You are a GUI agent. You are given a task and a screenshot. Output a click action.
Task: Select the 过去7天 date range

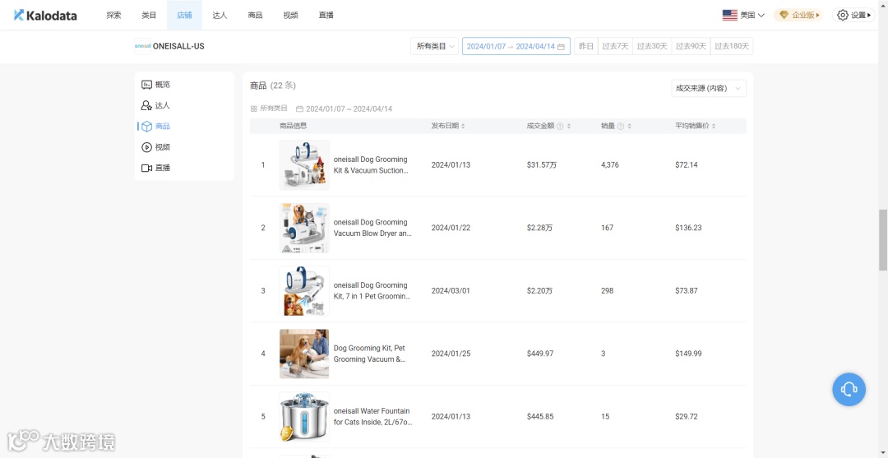615,46
